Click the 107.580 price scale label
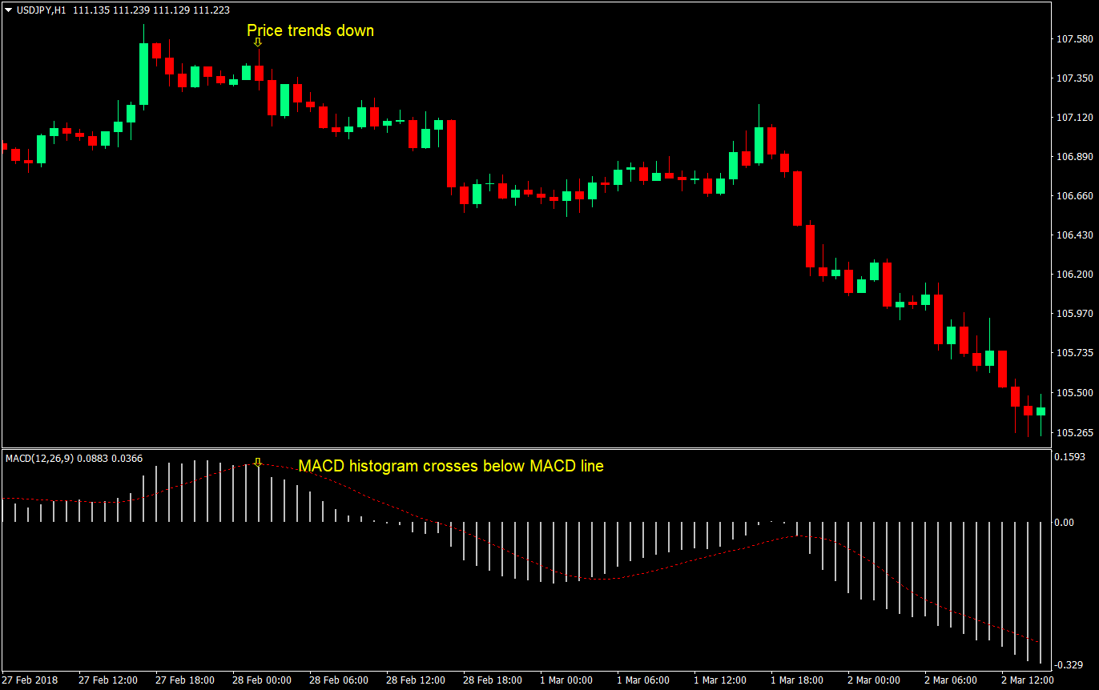This screenshot has width=1099, height=690. click(1074, 38)
